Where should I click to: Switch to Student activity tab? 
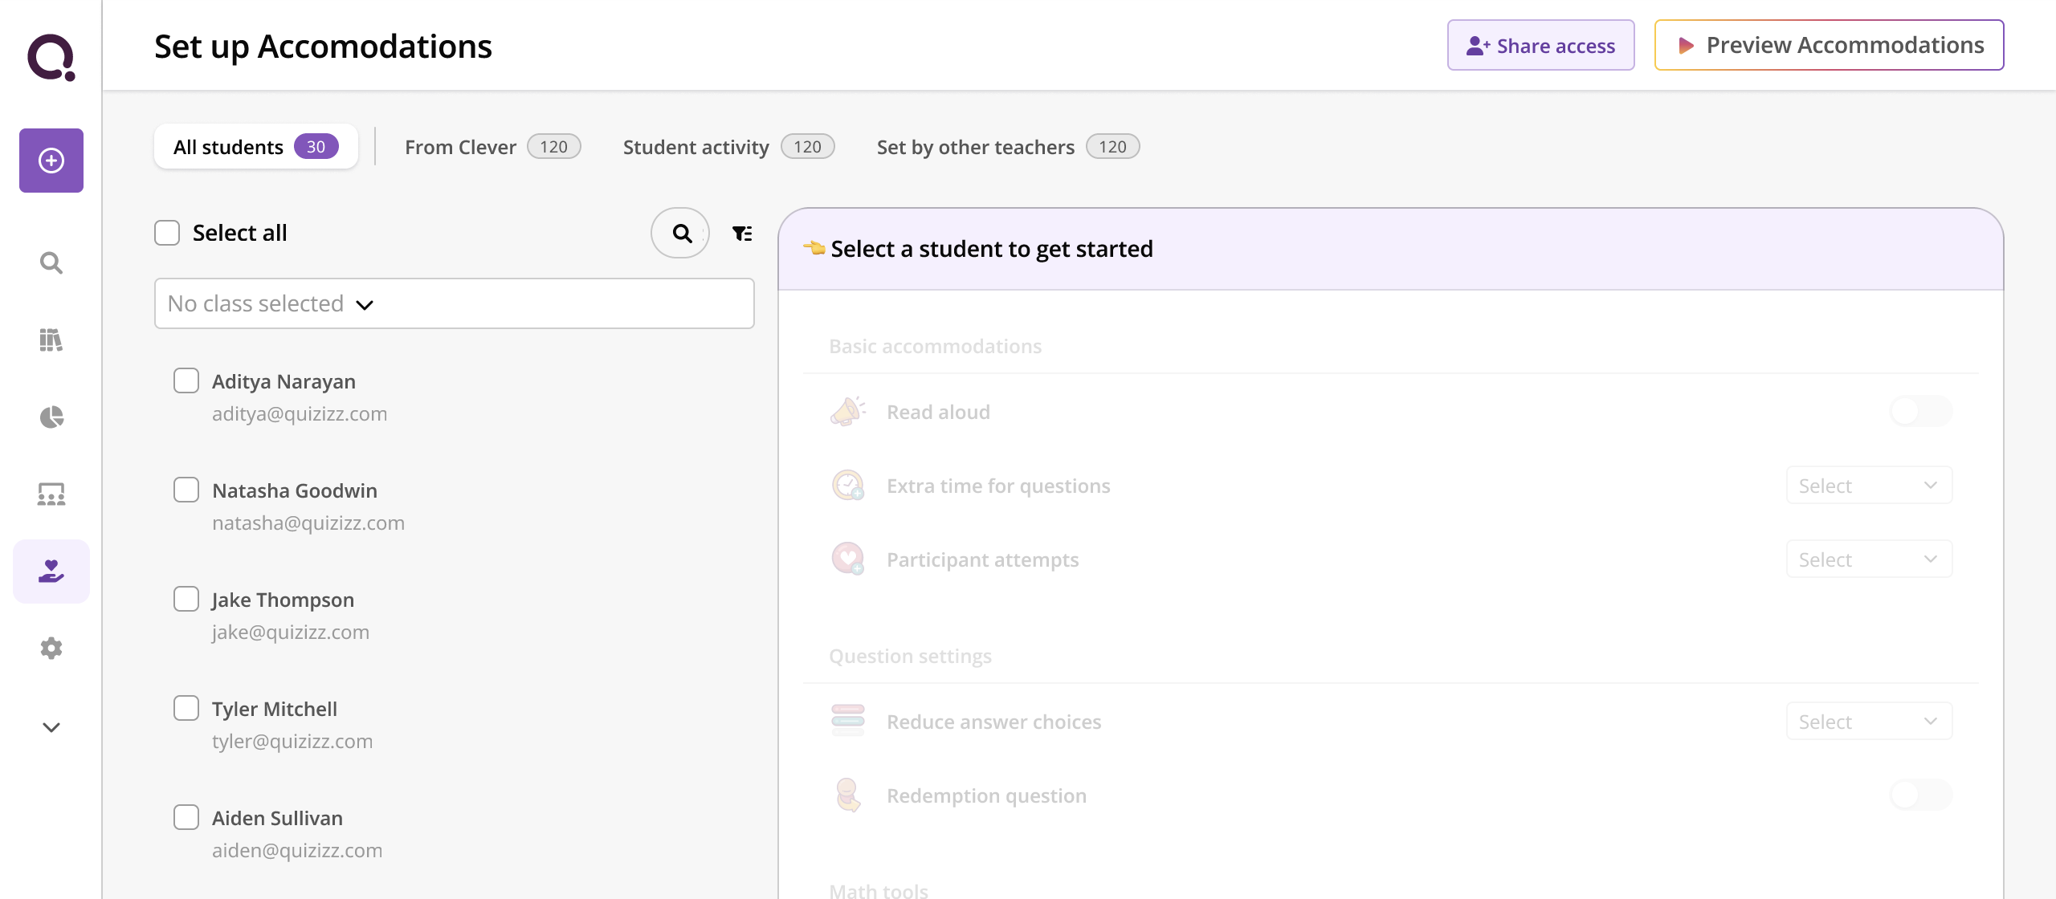click(x=728, y=147)
